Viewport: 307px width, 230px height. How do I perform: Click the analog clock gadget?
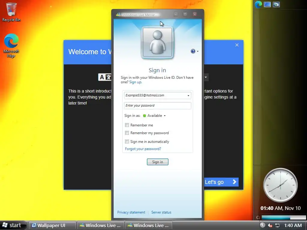[280, 185]
